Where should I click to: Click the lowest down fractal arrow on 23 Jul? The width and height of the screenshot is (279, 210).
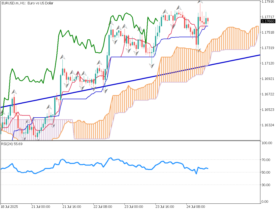pyautogui.click(x=151, y=65)
